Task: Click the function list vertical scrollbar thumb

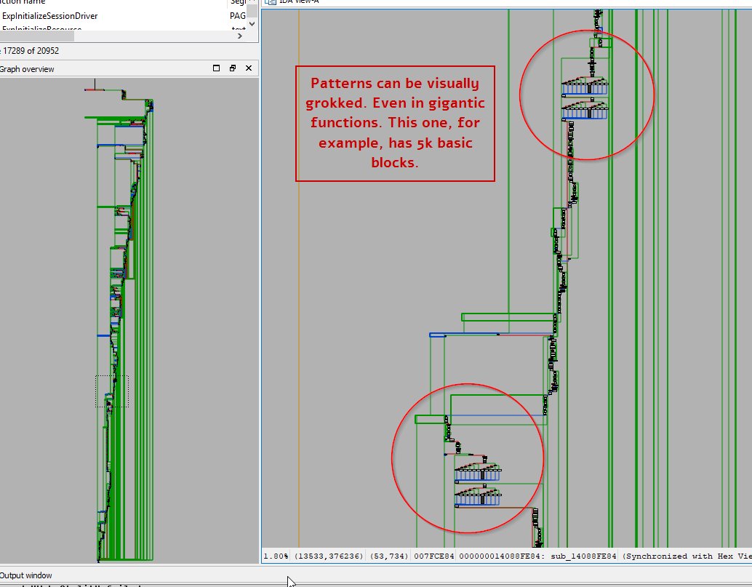Action: pos(252,11)
